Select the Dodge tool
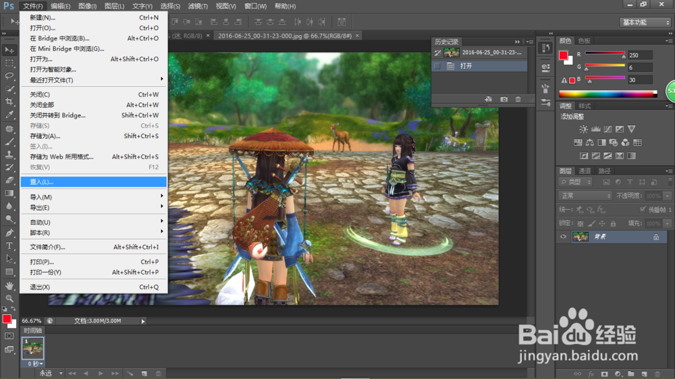The width and height of the screenshot is (675, 379). click(x=9, y=219)
